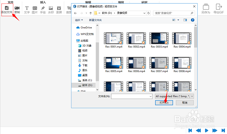
Task: Jump to last frame playback button
Action: (223, 130)
